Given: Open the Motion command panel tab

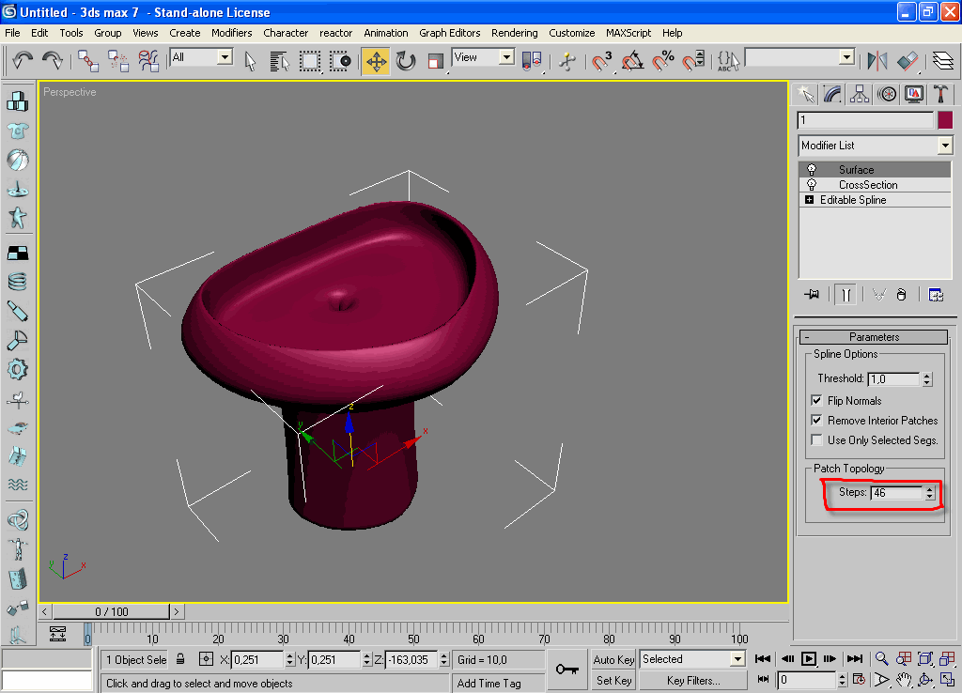Looking at the screenshot, I should click(x=886, y=94).
